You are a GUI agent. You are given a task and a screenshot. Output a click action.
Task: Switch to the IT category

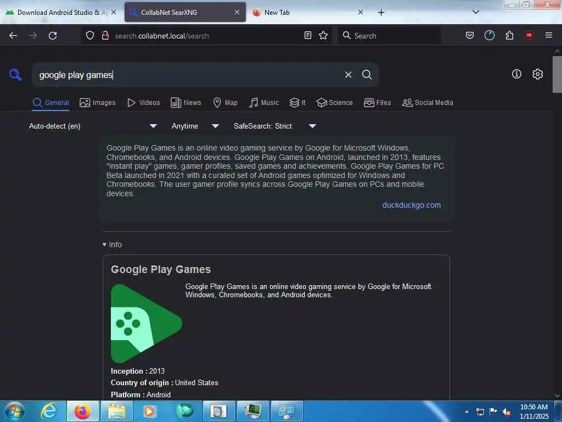pos(297,103)
